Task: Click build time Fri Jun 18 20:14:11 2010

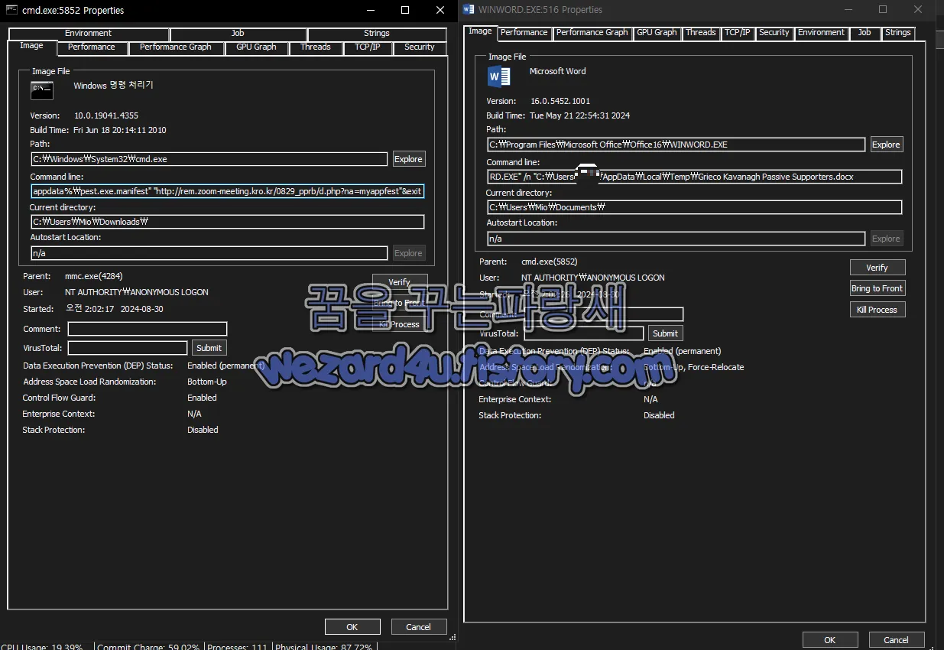Action: point(120,130)
